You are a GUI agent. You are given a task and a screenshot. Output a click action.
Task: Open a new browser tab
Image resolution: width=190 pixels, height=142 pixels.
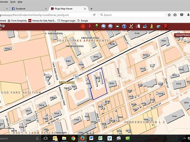(91, 9)
